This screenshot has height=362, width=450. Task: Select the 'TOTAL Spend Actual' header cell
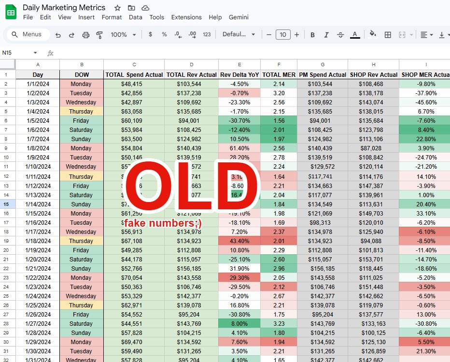point(134,75)
